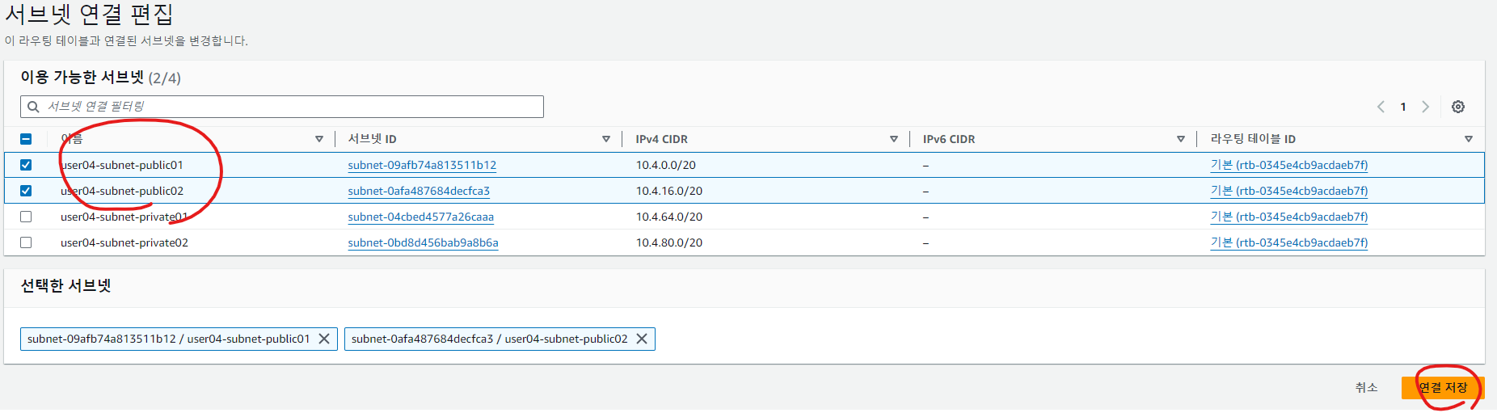Image resolution: width=1497 pixels, height=413 pixels.
Task: Go to the previous page arrow
Action: click(1381, 107)
